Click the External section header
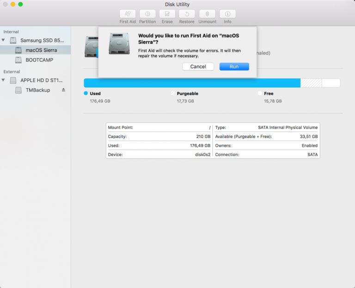 pyautogui.click(x=12, y=72)
